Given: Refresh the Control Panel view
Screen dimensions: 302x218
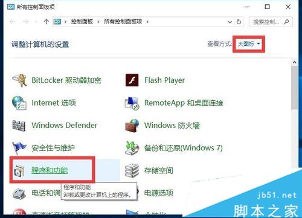Looking at the screenshot, I should tap(239, 22).
